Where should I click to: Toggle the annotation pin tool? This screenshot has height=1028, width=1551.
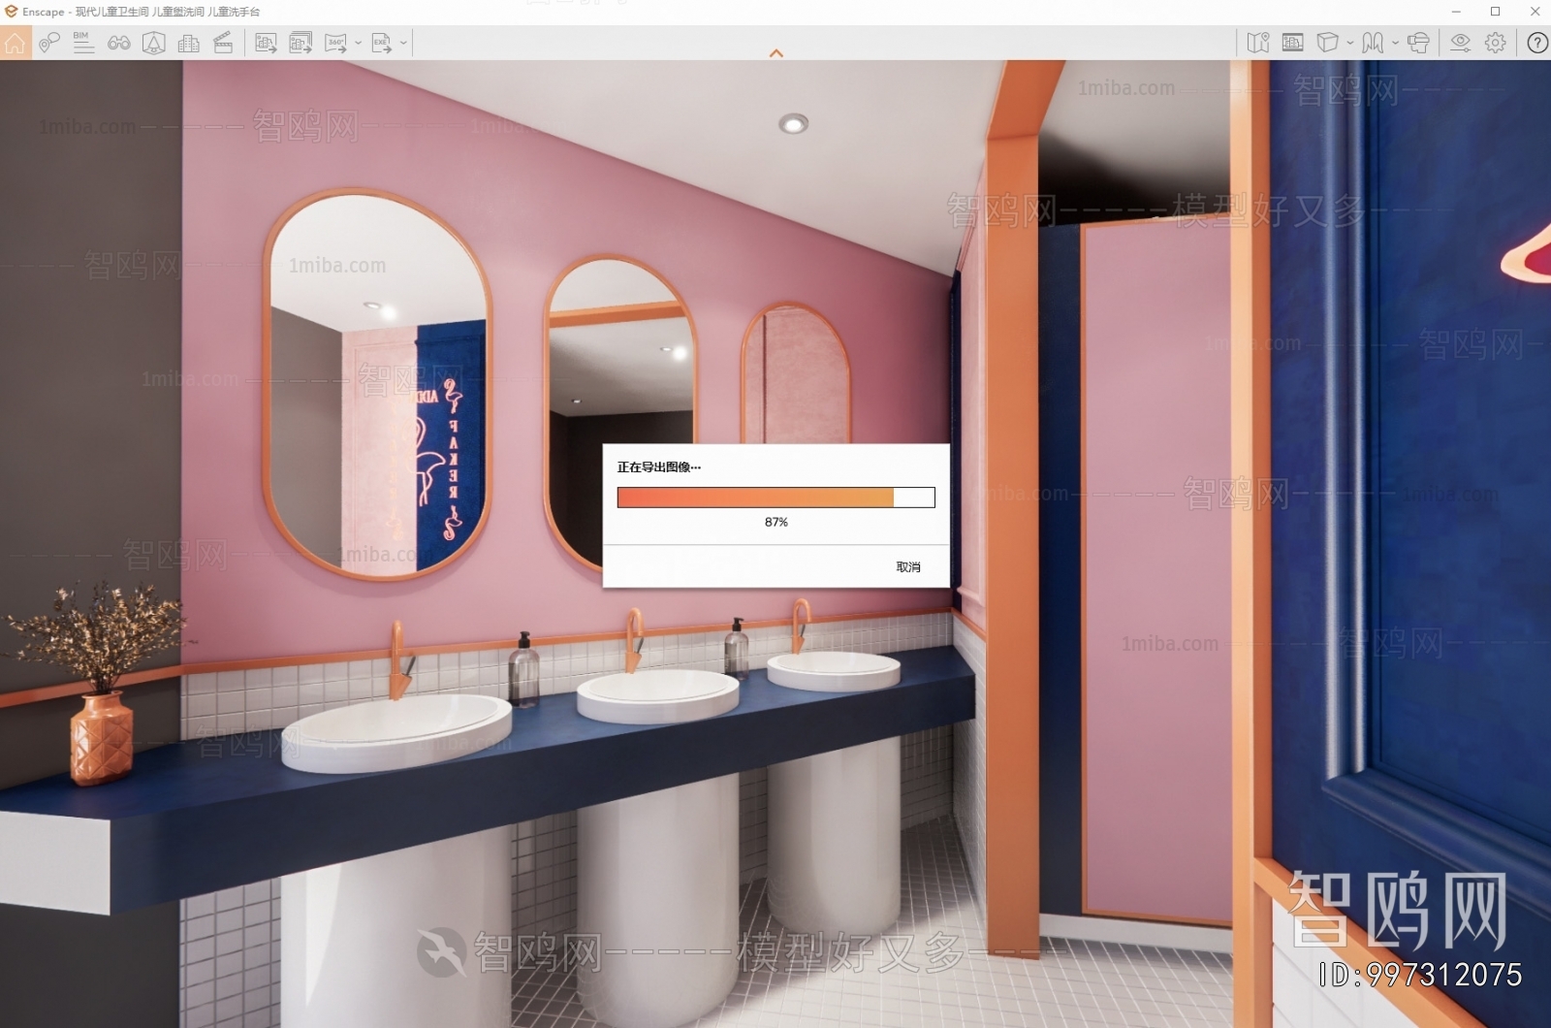(48, 43)
